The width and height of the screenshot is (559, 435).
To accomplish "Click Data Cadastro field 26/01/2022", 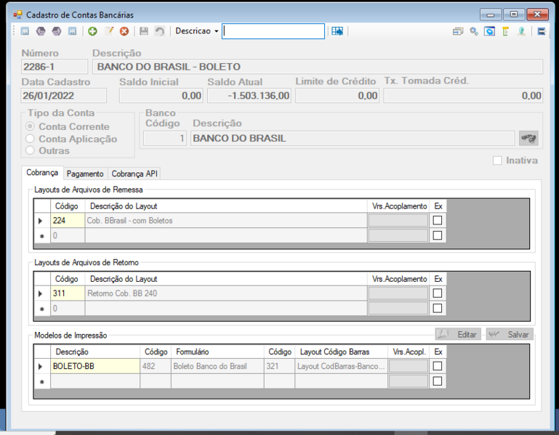I will point(63,95).
